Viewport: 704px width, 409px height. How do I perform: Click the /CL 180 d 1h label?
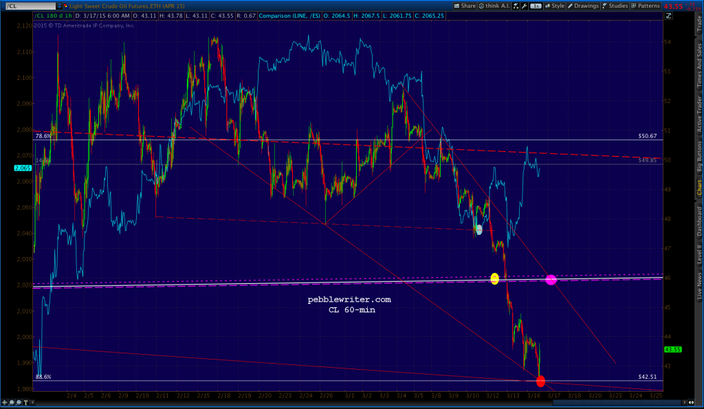(54, 16)
